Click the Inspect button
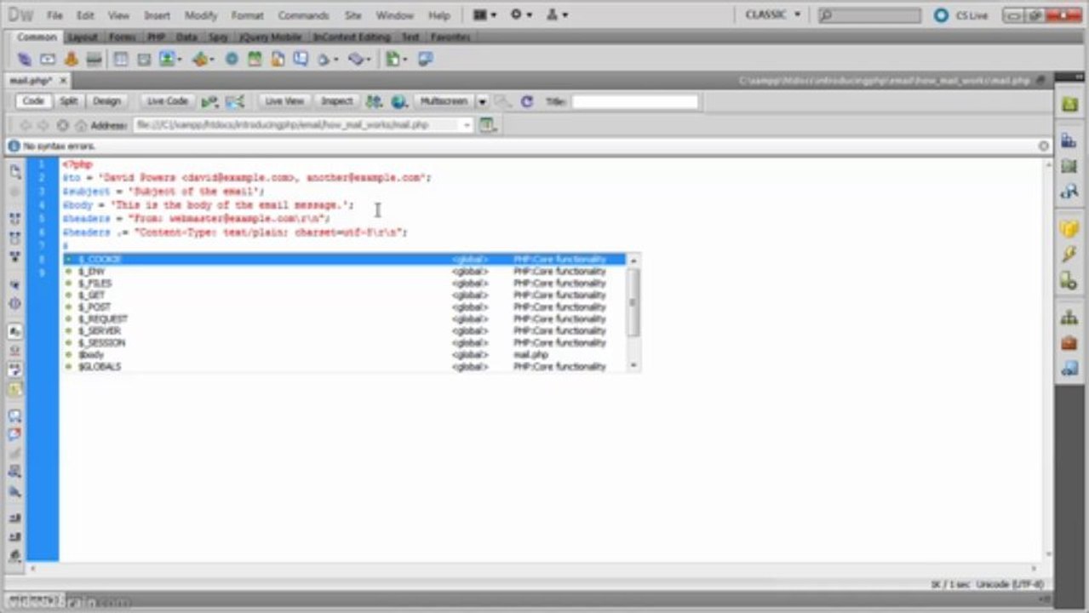 coord(335,101)
